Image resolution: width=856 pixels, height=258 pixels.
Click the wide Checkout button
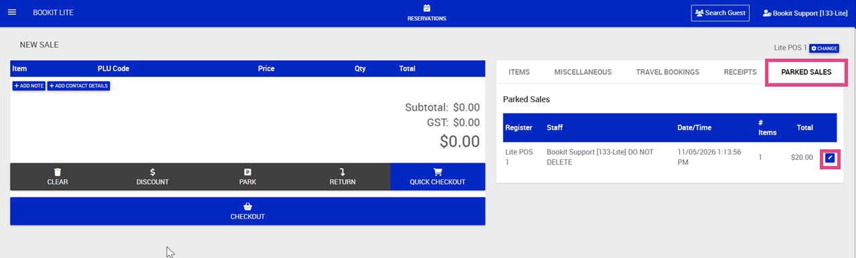tap(247, 211)
